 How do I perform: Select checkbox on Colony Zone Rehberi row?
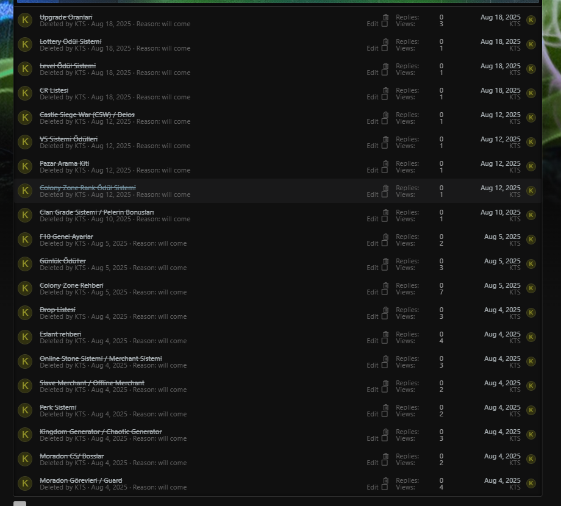[385, 292]
